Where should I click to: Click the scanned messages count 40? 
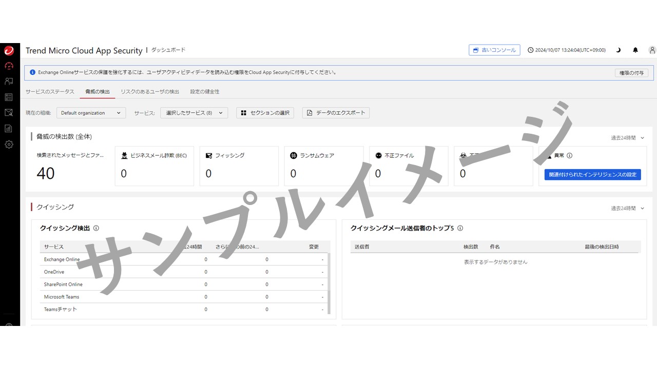pos(46,174)
